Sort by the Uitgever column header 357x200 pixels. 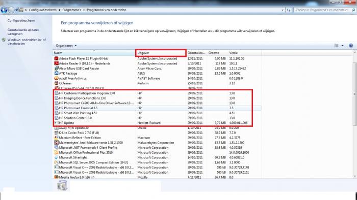point(161,53)
